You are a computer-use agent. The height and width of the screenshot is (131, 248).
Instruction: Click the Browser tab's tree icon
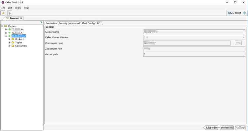(8, 18)
